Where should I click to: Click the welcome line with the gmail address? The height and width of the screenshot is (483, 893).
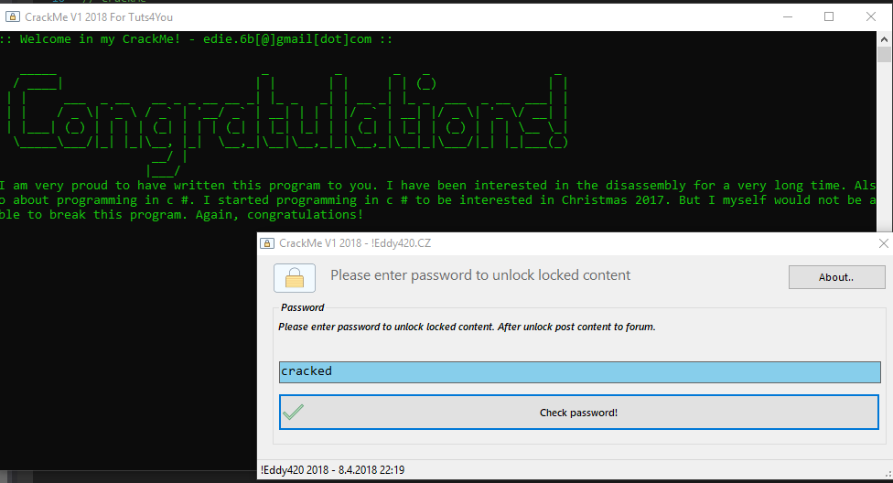[197, 39]
